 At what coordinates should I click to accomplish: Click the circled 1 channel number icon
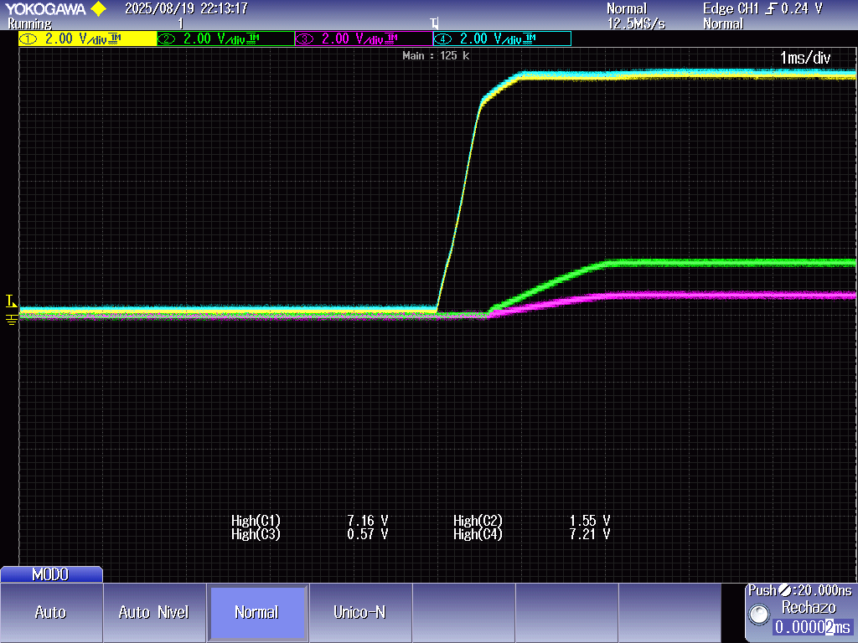pyautogui.click(x=29, y=39)
